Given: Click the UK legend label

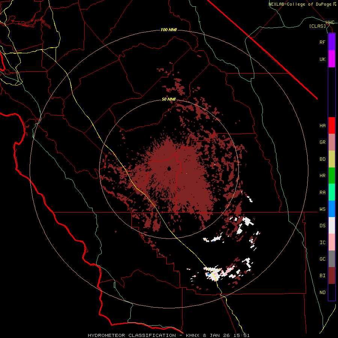Looking at the screenshot, I should tap(322, 59).
